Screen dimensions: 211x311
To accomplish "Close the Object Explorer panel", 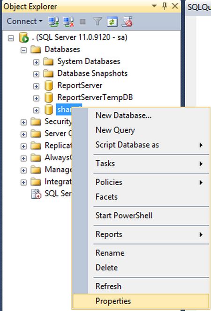I will click(175, 6).
